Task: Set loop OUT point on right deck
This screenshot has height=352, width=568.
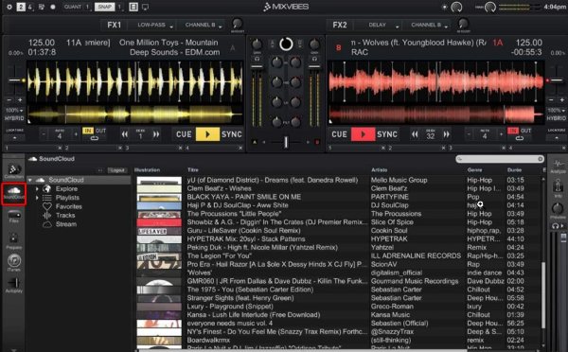Action: (525, 131)
